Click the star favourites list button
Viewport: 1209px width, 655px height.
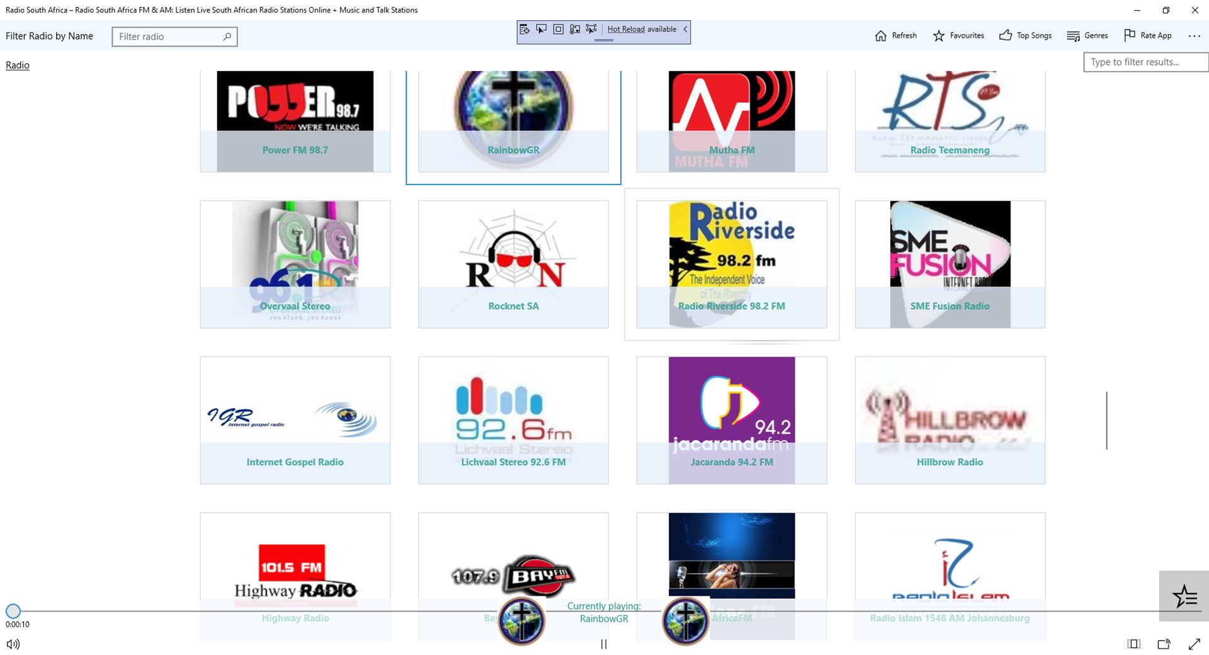(x=1184, y=596)
